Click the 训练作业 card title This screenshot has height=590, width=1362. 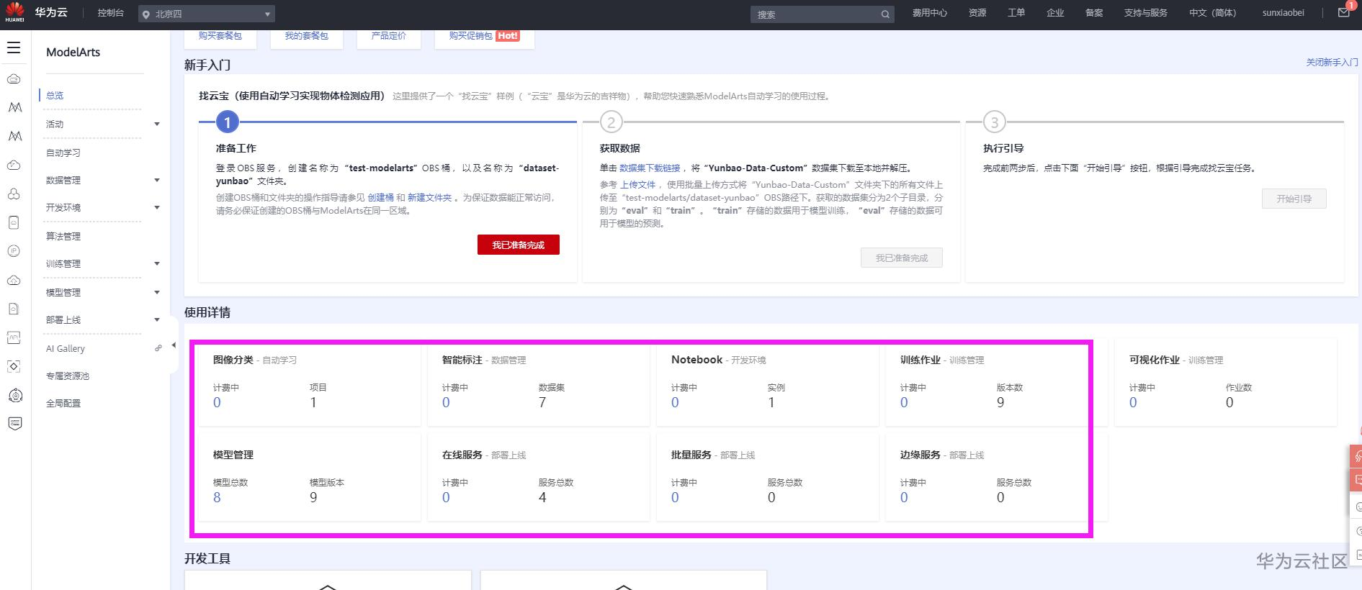click(920, 360)
